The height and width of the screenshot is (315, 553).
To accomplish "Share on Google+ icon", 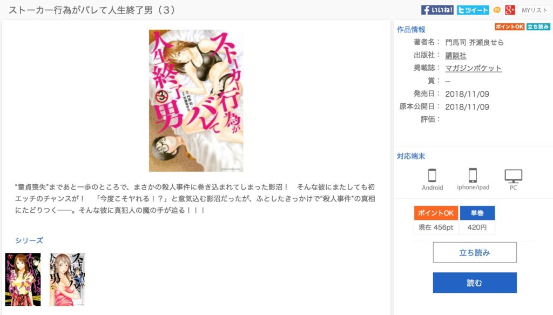I will [510, 10].
